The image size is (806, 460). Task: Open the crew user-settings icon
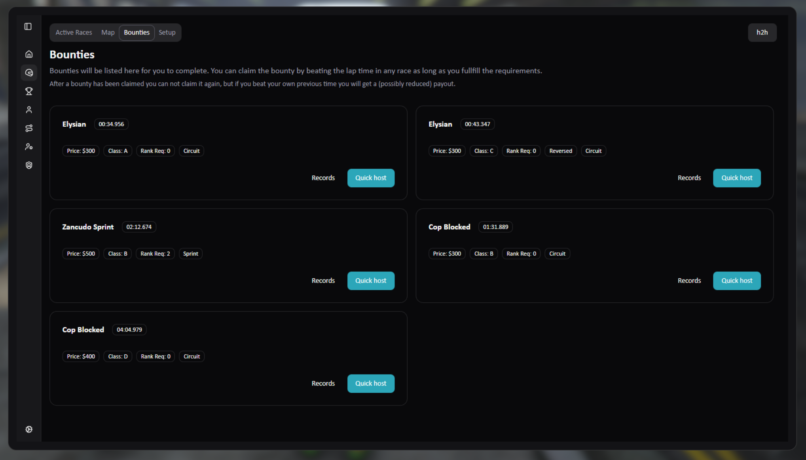tap(29, 147)
